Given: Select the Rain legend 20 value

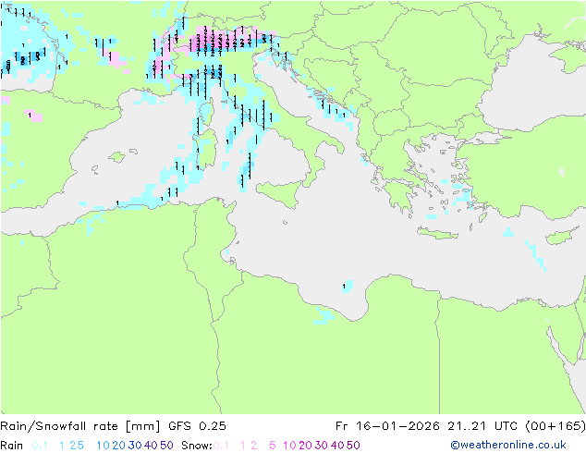Looking at the screenshot, I should click(118, 446).
